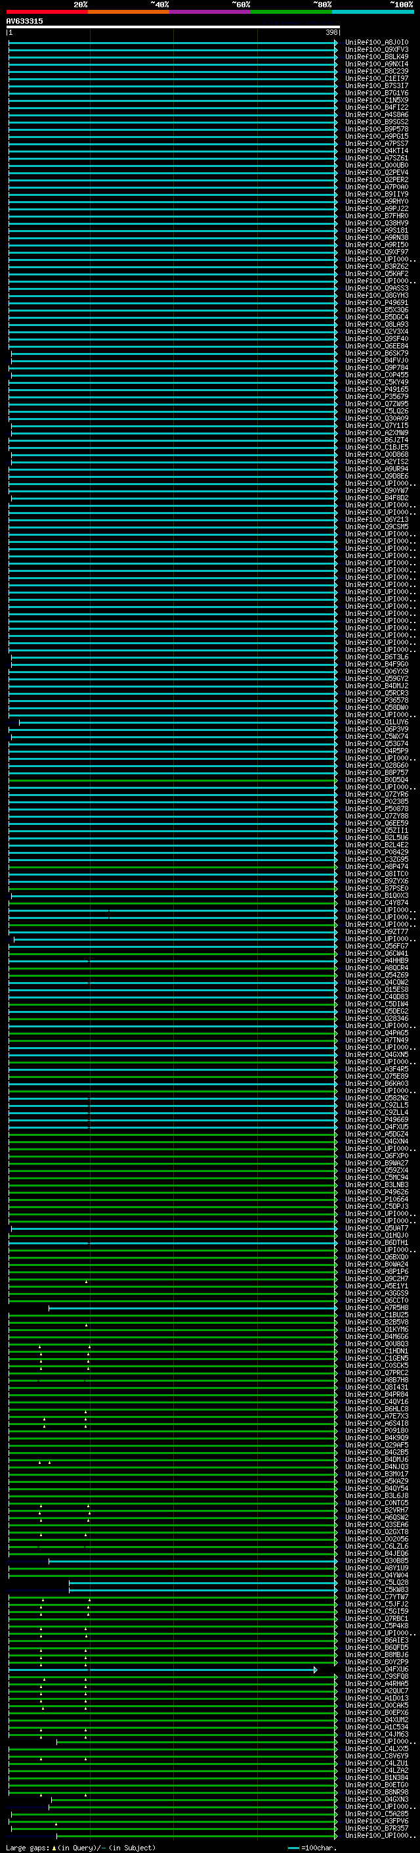Select the cyan ~100% identity legend segment
Image resolution: width=420 pixels, height=1853 pixels.
coord(373,12)
